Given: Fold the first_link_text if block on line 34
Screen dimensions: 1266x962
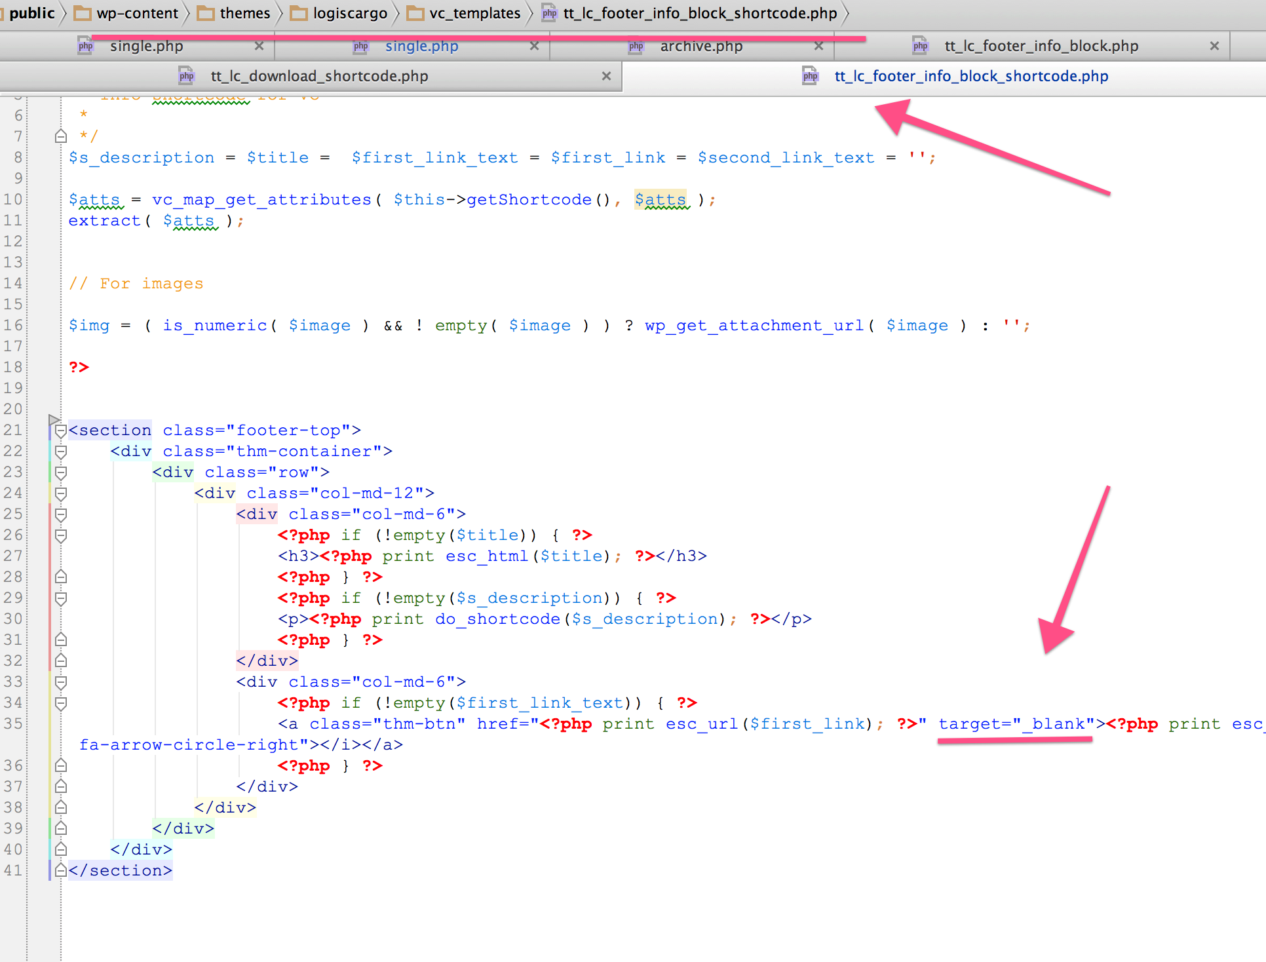Looking at the screenshot, I should [61, 703].
